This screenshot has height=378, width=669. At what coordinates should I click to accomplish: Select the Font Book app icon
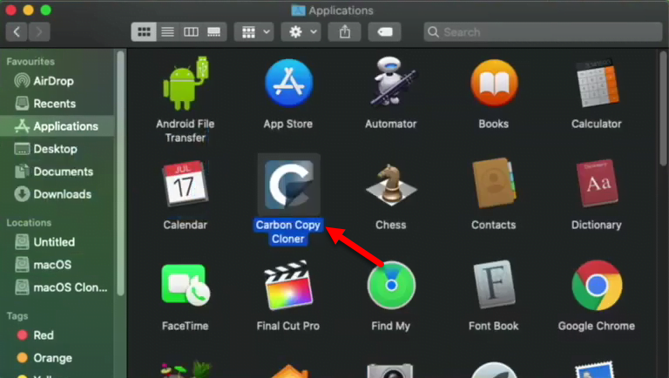(x=494, y=284)
